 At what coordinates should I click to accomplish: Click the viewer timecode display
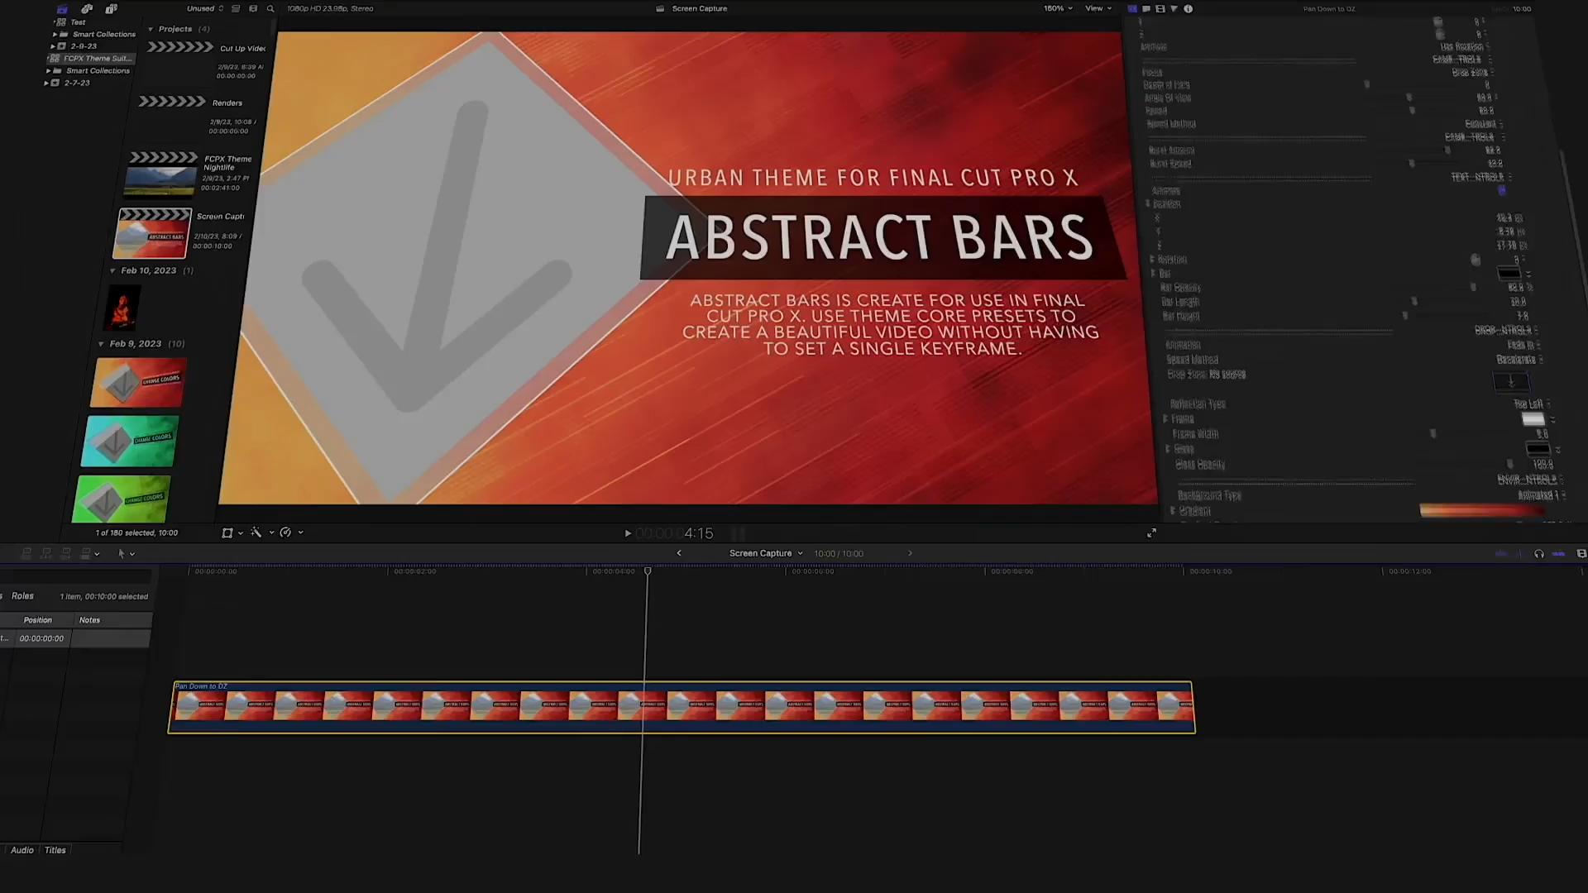tap(674, 533)
